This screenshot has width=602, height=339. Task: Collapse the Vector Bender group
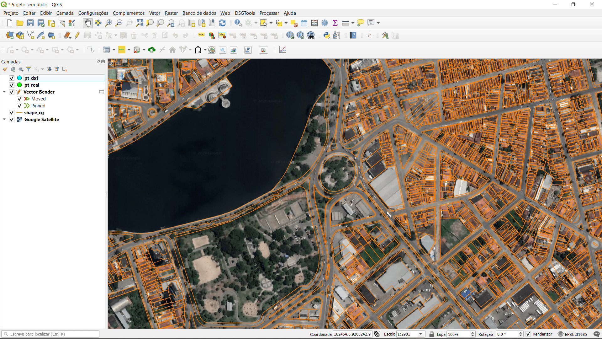(4, 92)
